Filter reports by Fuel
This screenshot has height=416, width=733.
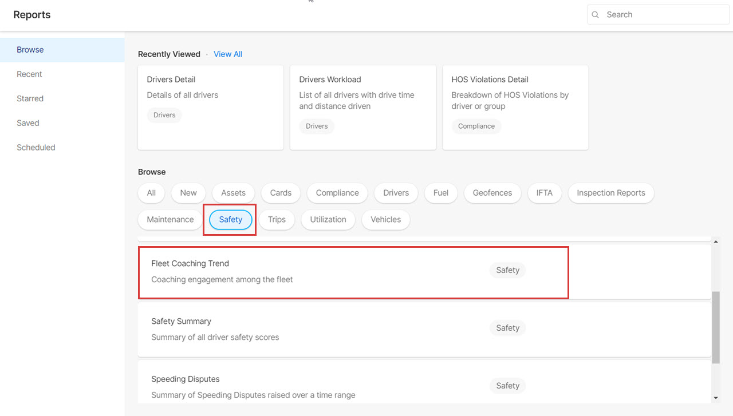tap(441, 193)
